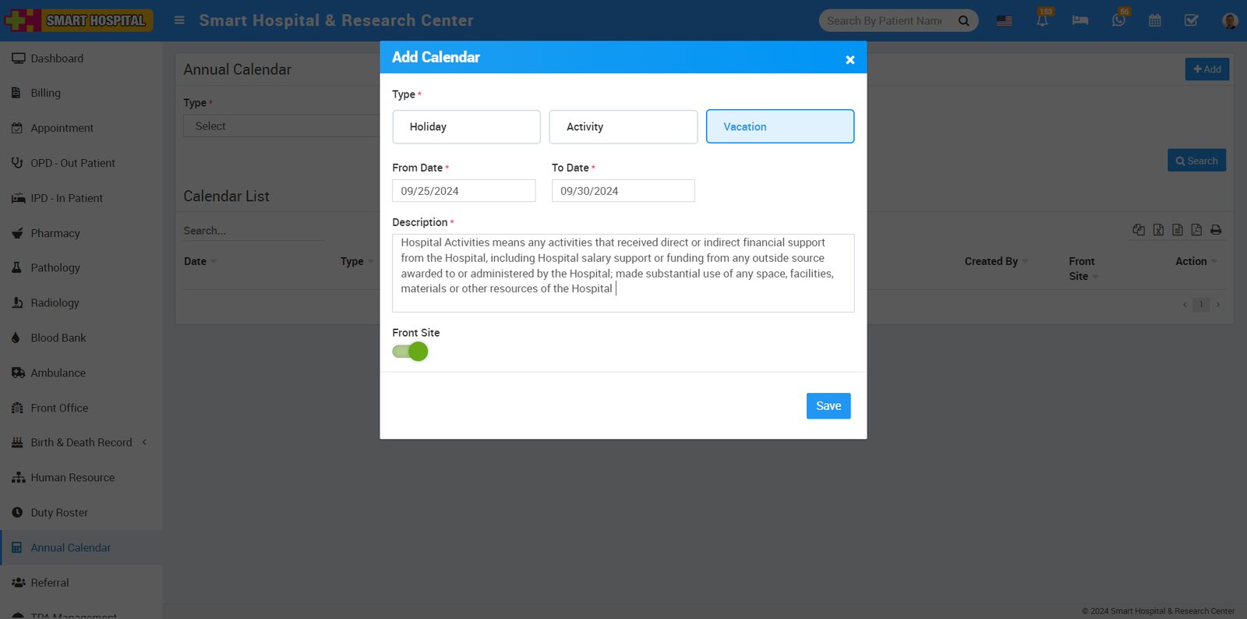Open the notifications bell icon
The height and width of the screenshot is (619, 1247).
tap(1042, 21)
